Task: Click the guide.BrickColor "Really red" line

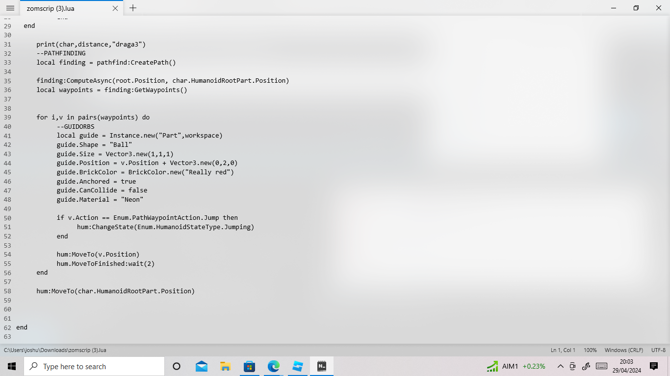Action: click(x=145, y=172)
